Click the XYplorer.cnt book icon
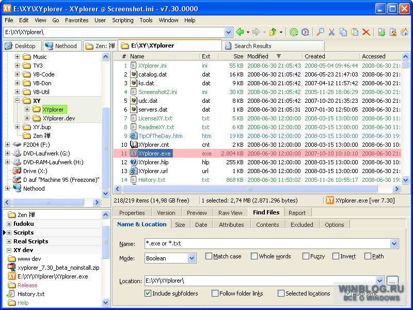 point(134,145)
